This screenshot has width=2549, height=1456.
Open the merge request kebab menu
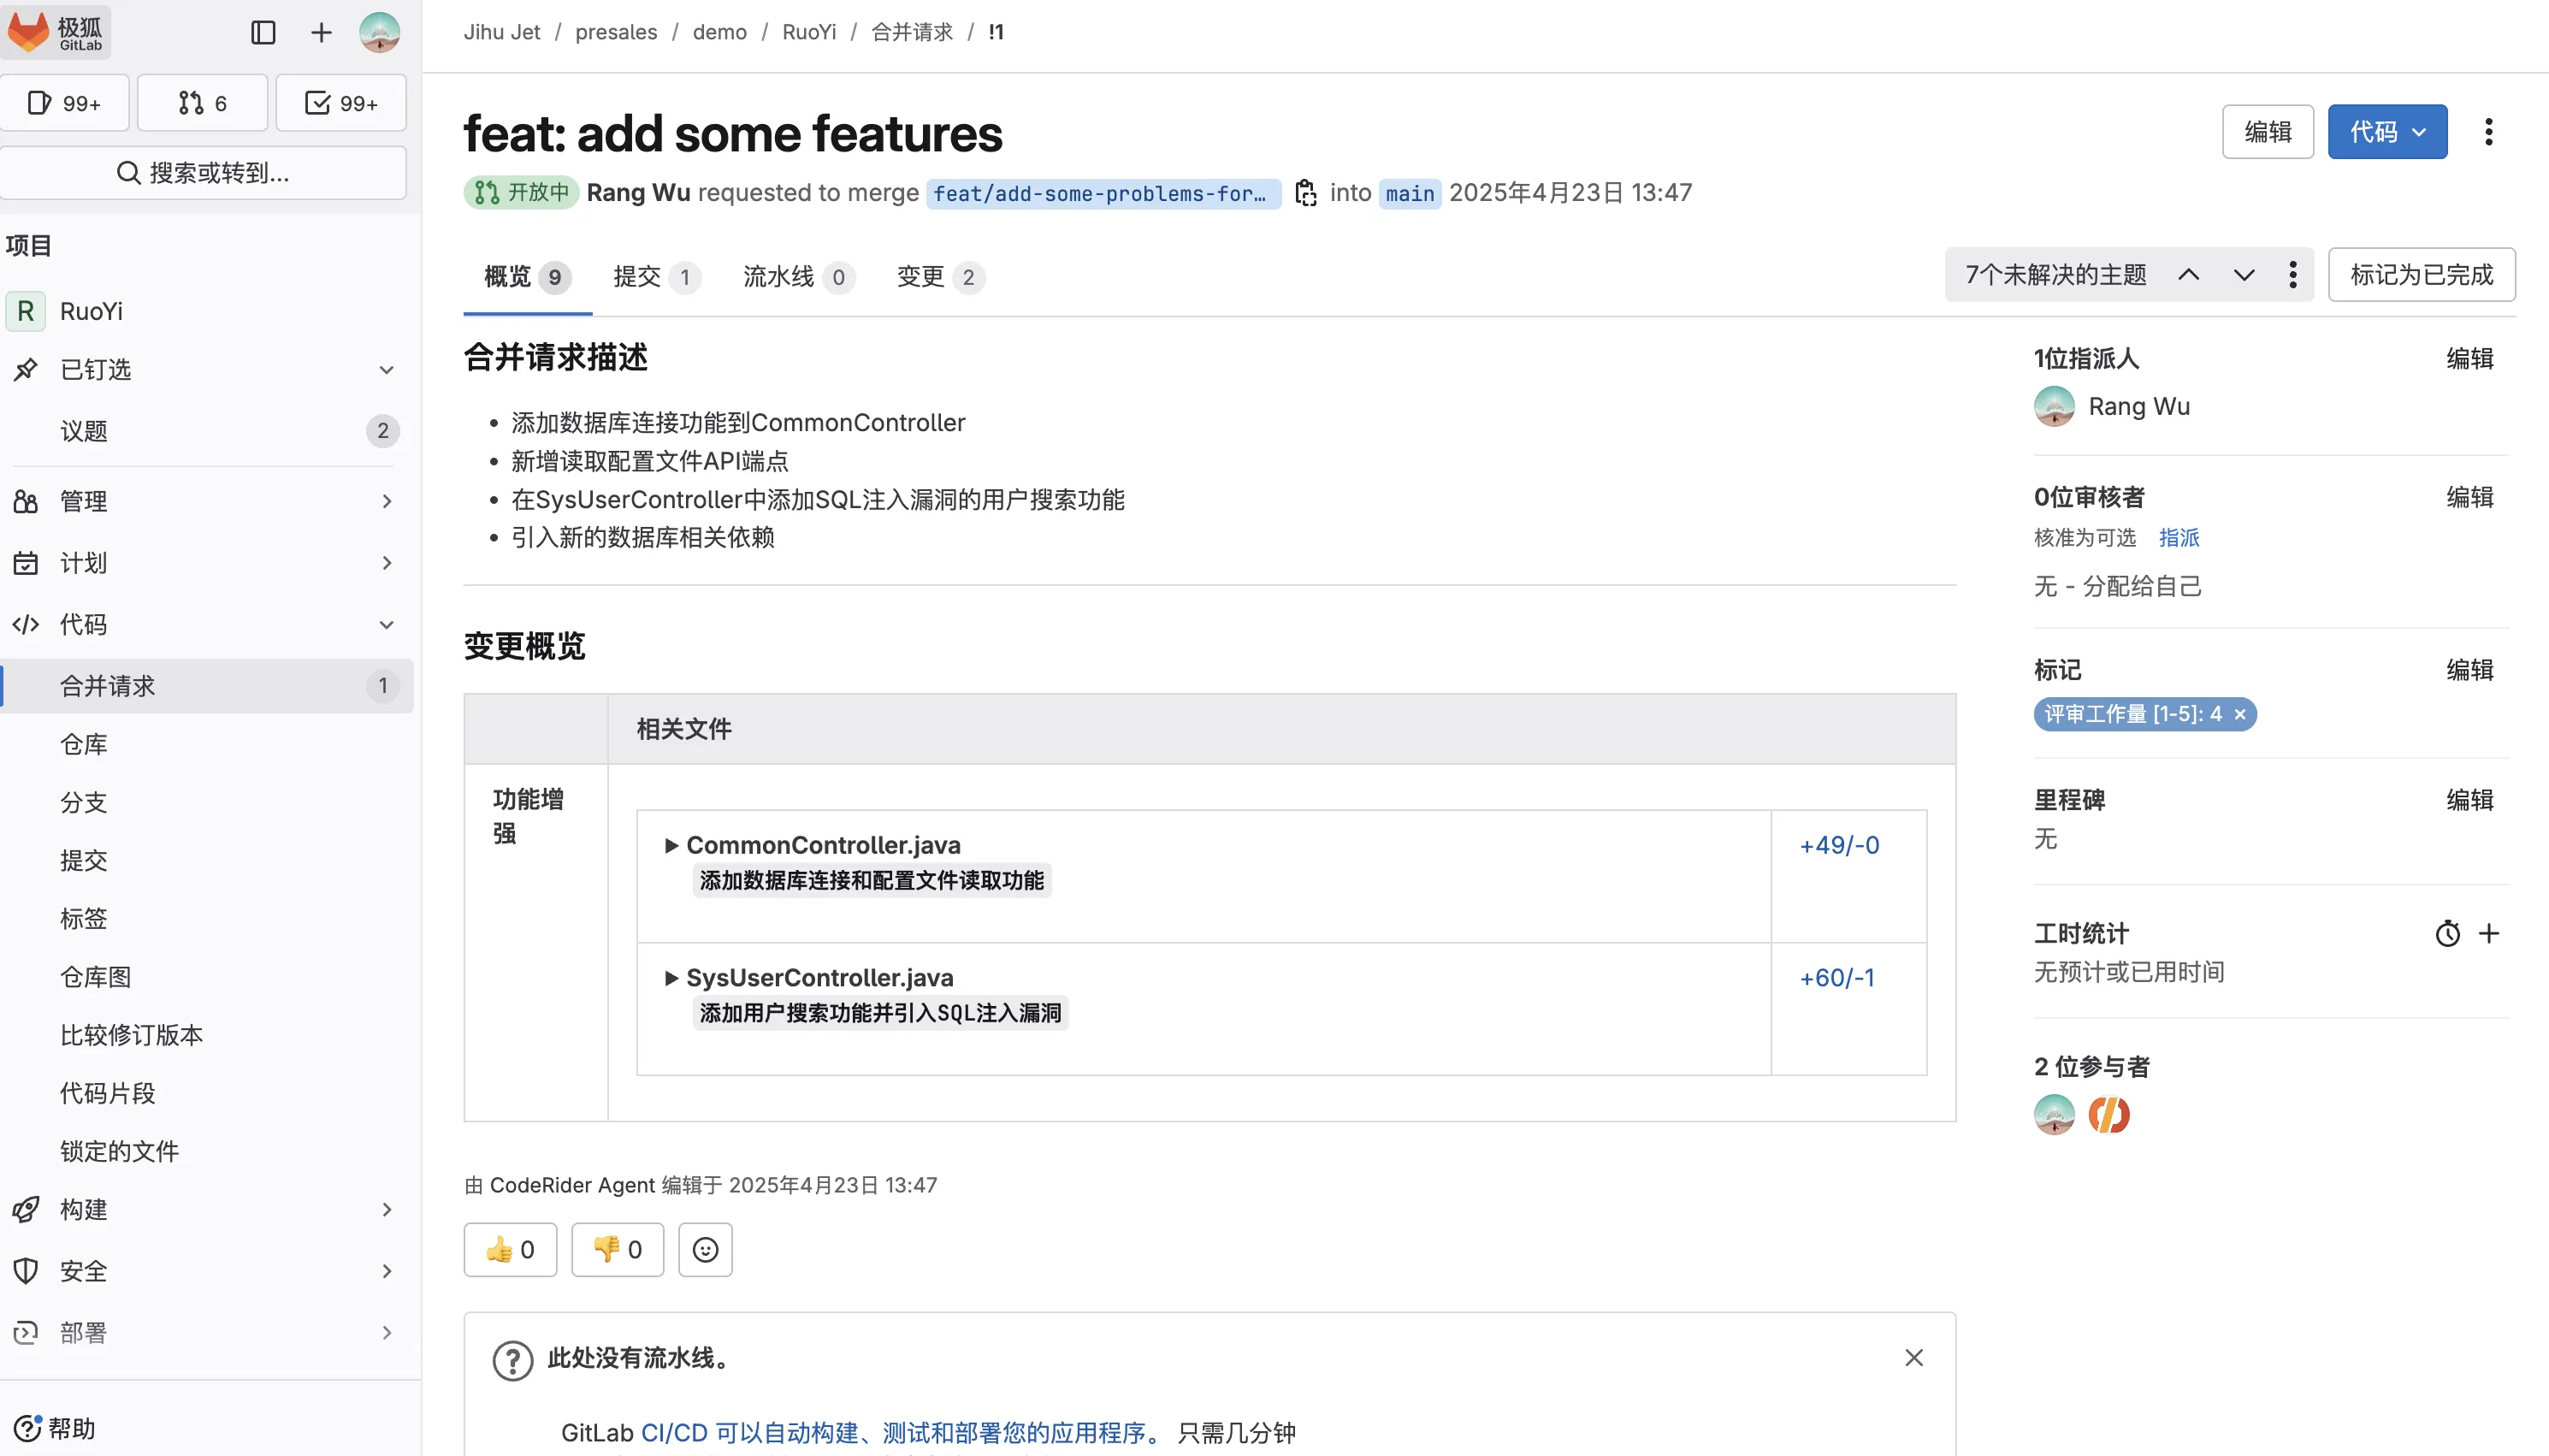point(2488,132)
